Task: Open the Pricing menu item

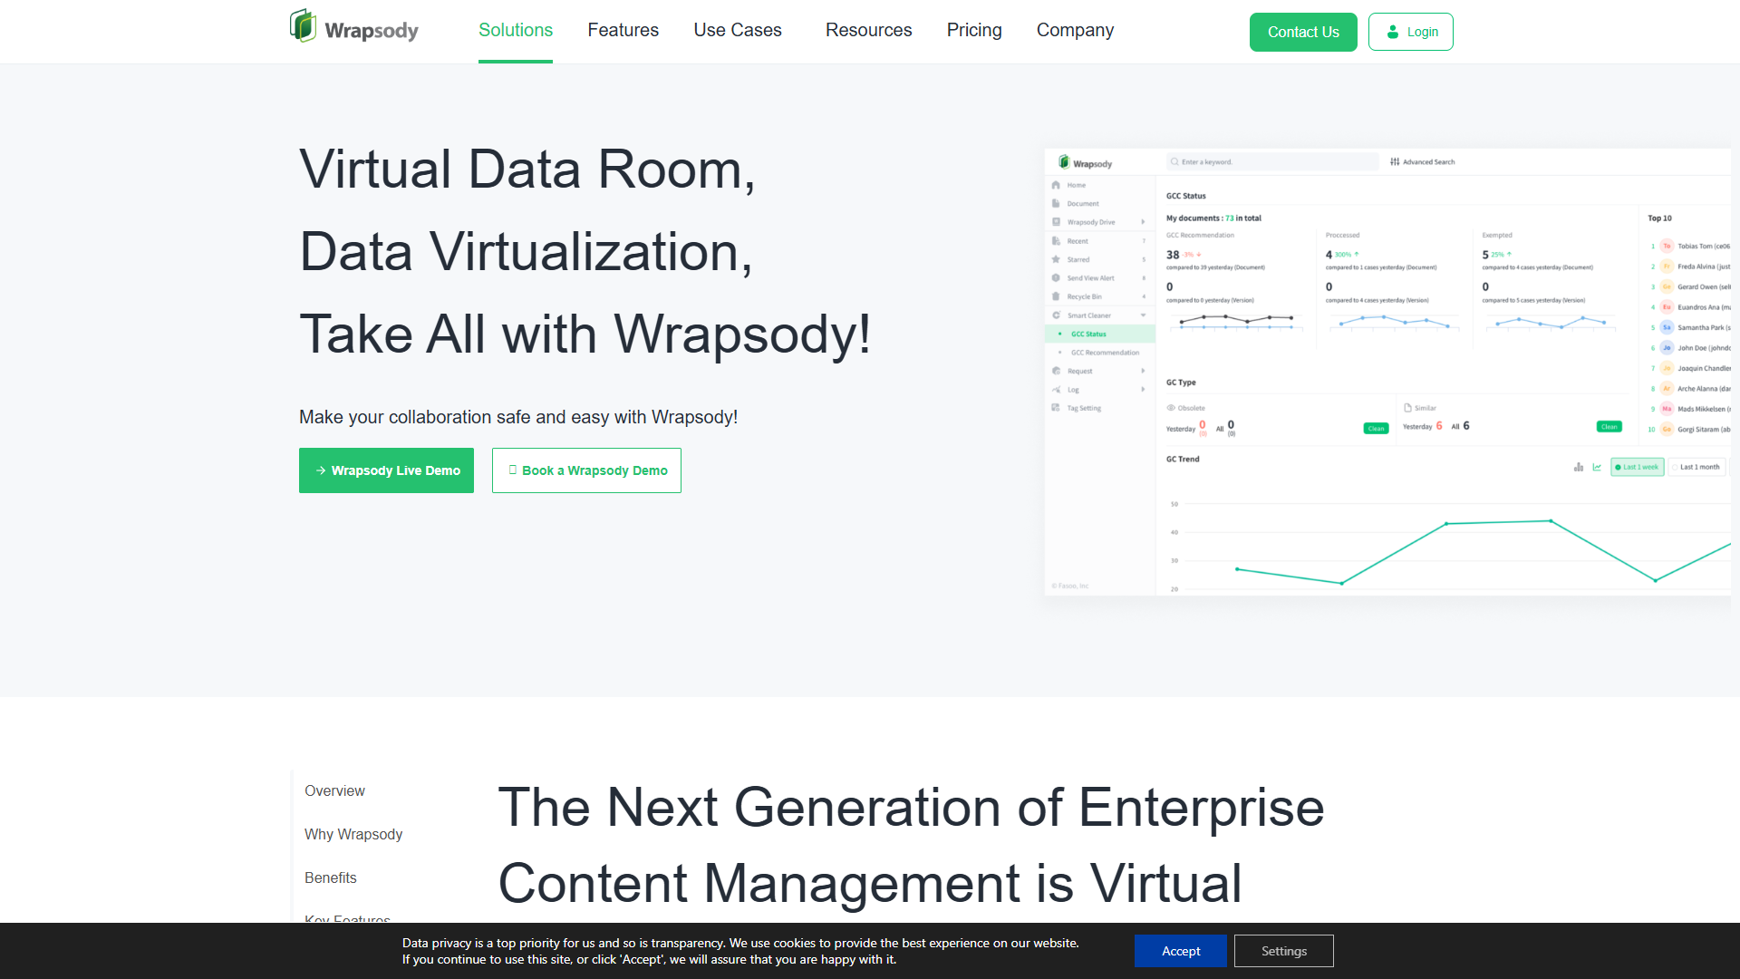Action: (x=974, y=31)
